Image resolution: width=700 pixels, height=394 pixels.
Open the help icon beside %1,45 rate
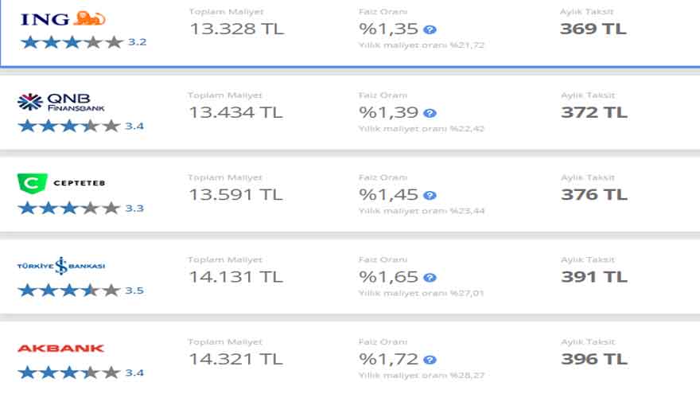coord(430,195)
